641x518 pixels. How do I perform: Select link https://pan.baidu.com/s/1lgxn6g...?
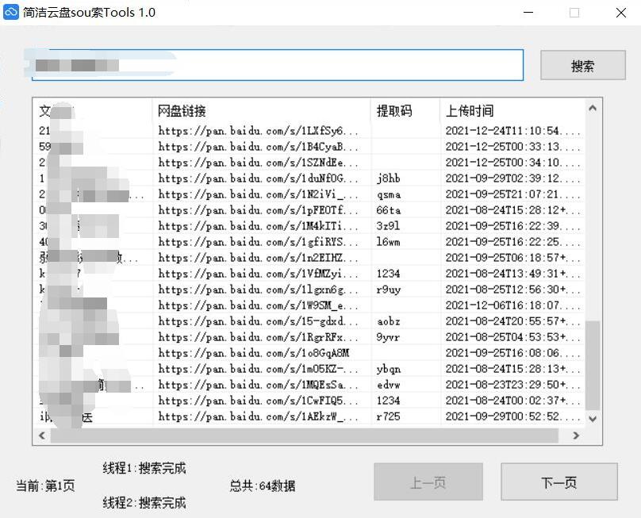[258, 290]
